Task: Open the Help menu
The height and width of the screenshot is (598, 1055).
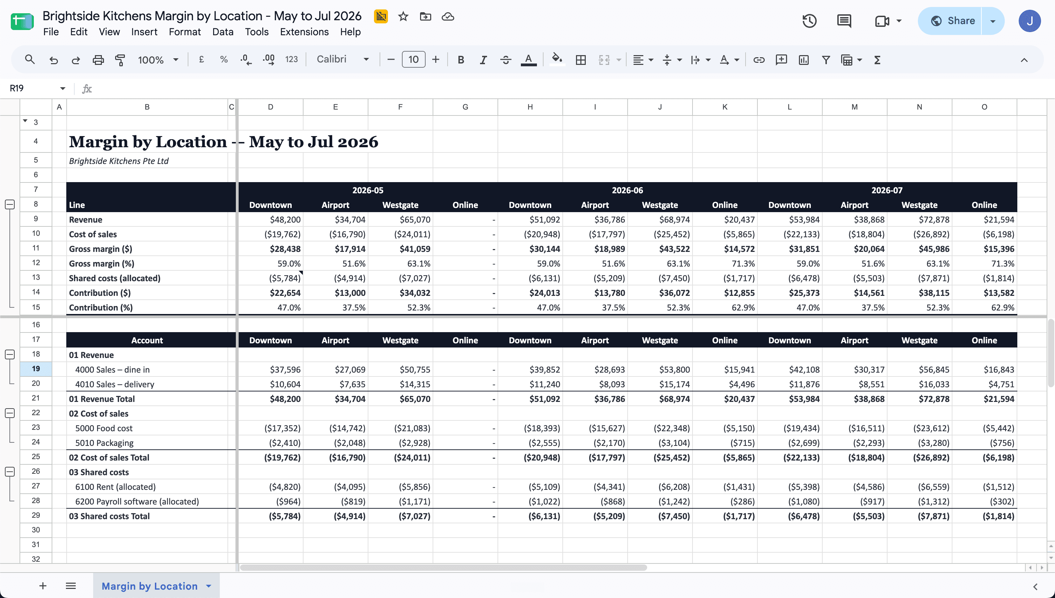Action: click(x=350, y=32)
